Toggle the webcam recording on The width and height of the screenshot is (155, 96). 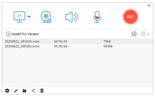46,17
